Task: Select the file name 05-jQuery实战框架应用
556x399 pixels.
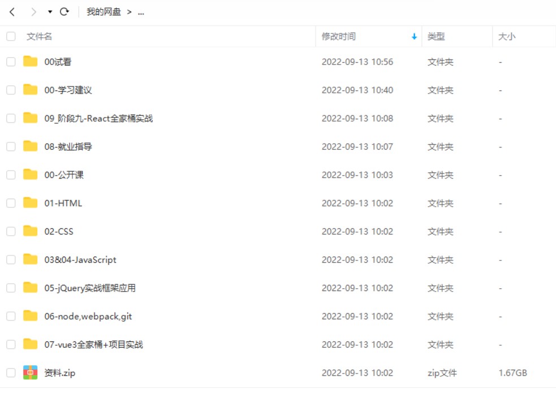Action: tap(90, 288)
